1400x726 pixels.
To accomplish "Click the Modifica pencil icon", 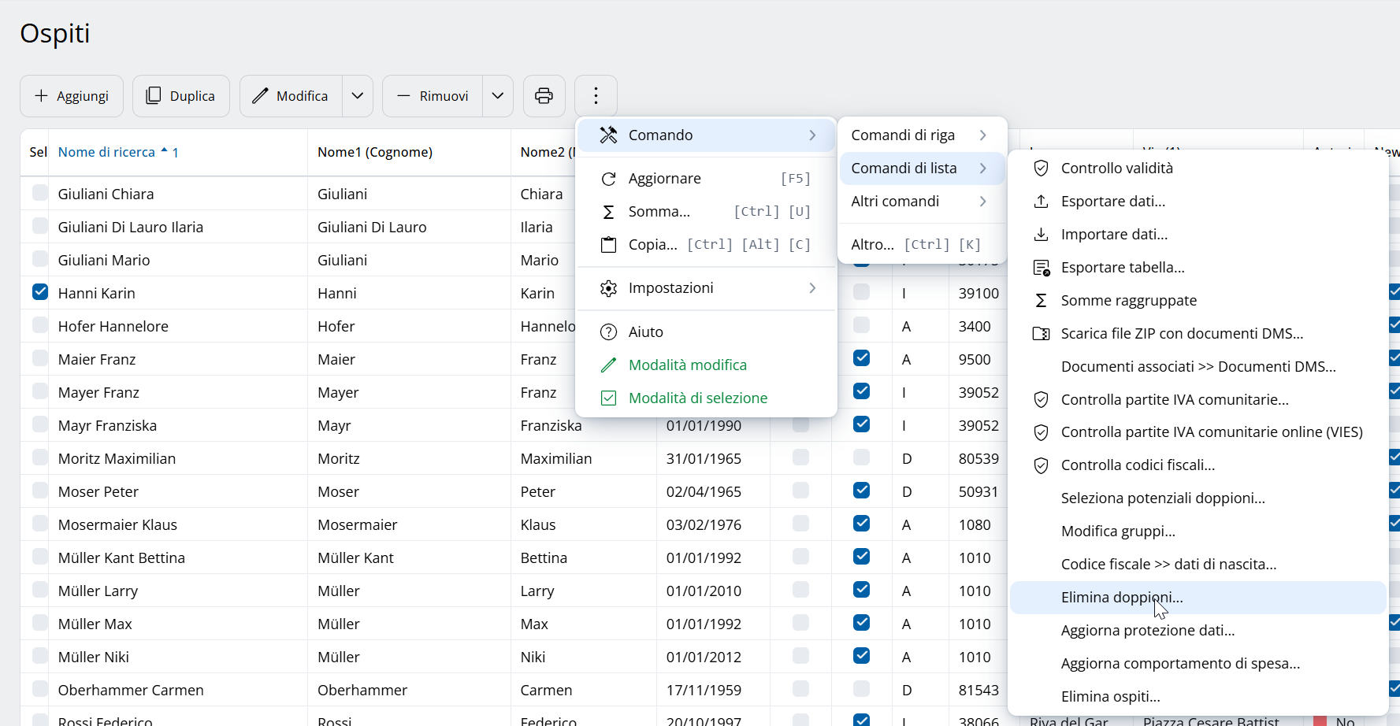I will pyautogui.click(x=260, y=96).
